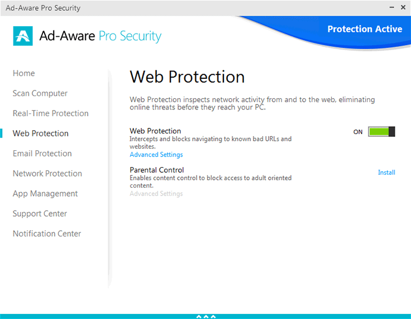Image resolution: width=411 pixels, height=319 pixels.
Task: Click the Ad-Aware Pro Security title bar
Action: [x=168, y=8]
